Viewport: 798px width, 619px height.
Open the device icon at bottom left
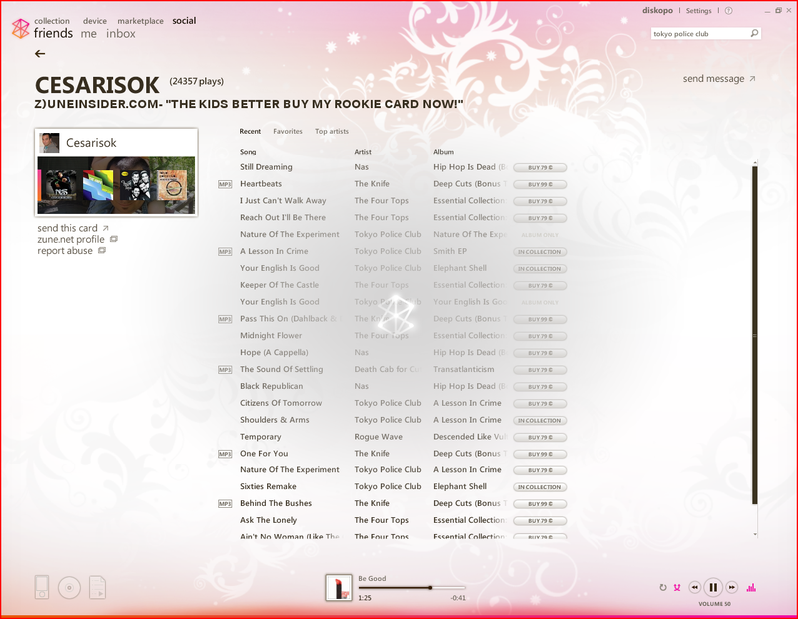pyautogui.click(x=42, y=587)
